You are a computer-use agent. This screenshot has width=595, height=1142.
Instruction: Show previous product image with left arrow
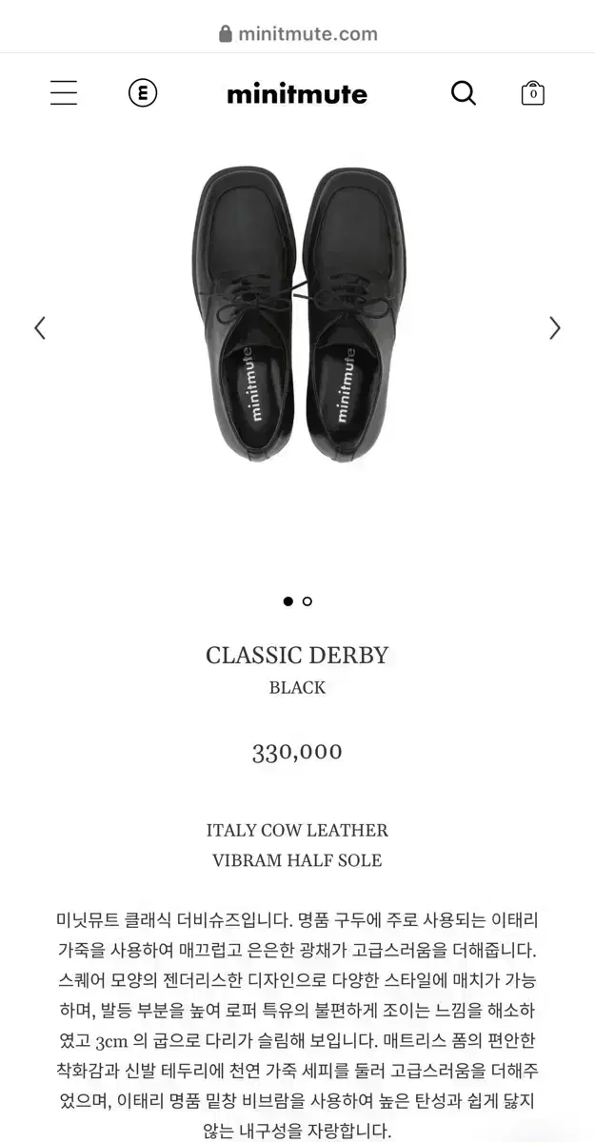pyautogui.click(x=40, y=328)
